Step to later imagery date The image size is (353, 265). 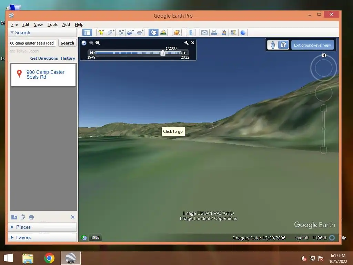(x=185, y=53)
